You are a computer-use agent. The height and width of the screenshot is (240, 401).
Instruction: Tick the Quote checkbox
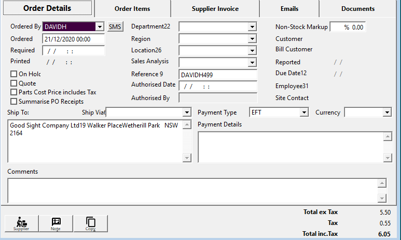point(14,83)
